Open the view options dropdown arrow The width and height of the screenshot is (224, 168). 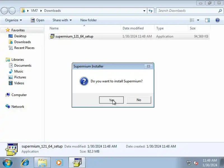tap(198, 20)
